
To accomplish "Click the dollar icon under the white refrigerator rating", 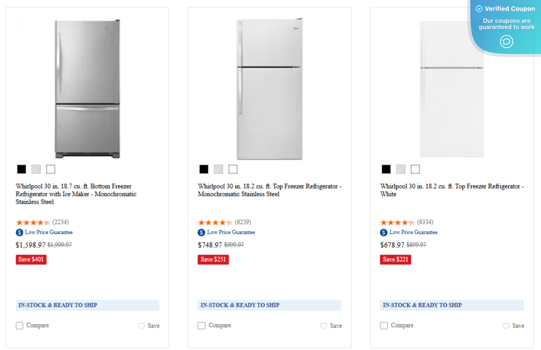I will (384, 232).
